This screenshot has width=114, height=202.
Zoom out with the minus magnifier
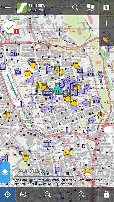[x=47, y=194]
